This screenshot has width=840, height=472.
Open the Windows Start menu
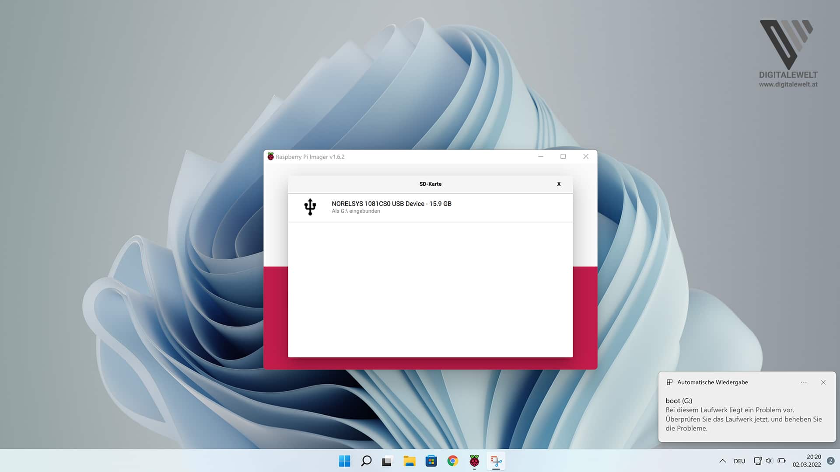pyautogui.click(x=345, y=461)
